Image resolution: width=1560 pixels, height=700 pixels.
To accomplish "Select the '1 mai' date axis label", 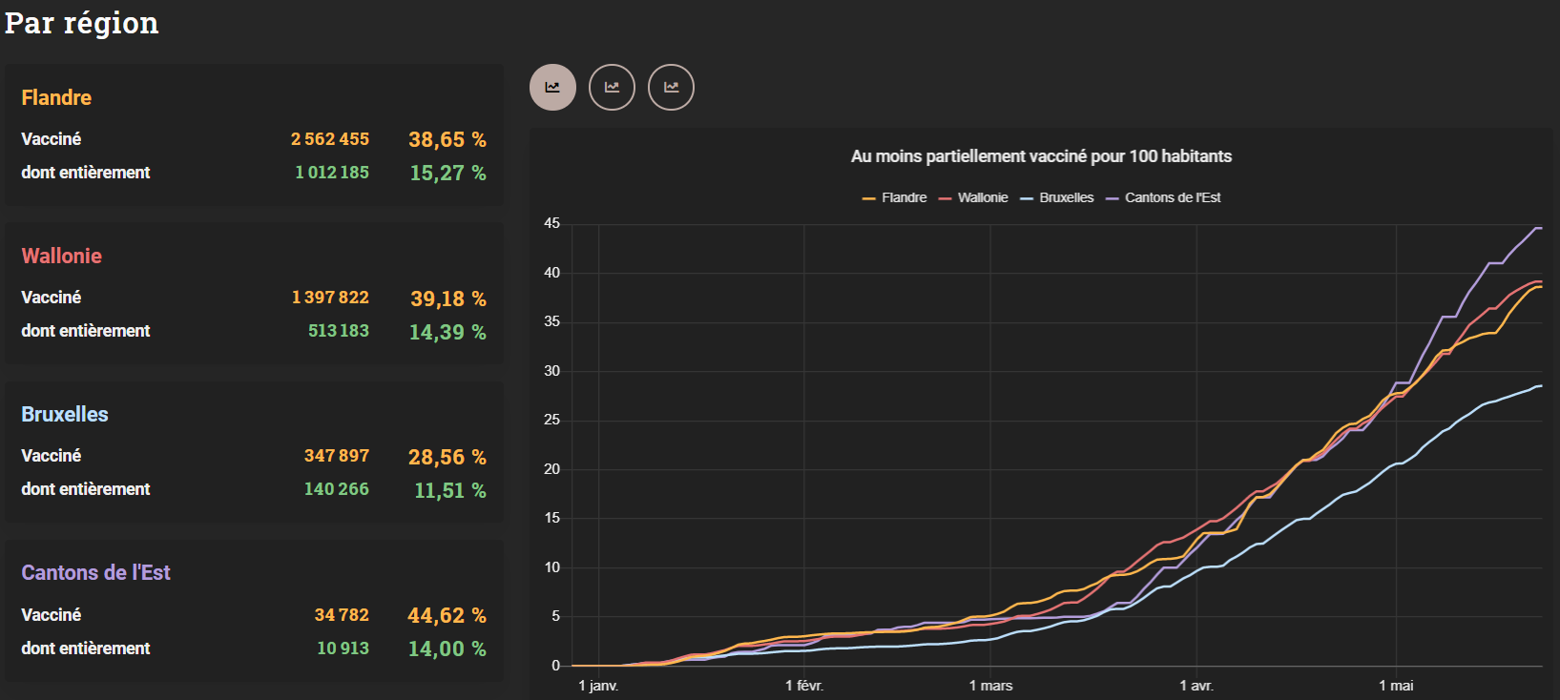I will (1396, 686).
